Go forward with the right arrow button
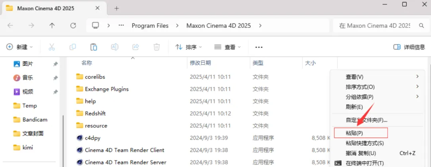 tap(31, 25)
